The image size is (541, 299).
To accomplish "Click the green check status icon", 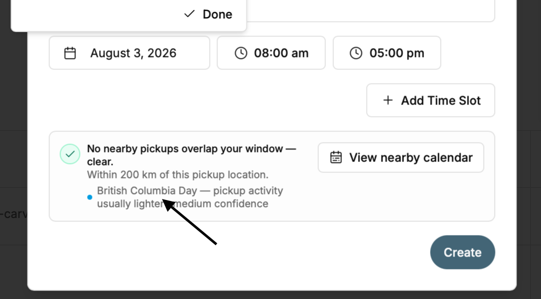I will click(70, 154).
